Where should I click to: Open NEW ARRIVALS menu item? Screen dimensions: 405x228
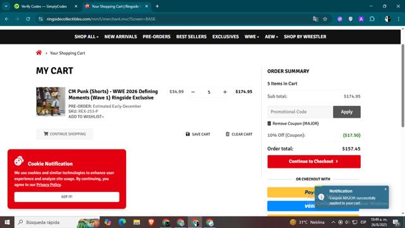coord(121,37)
